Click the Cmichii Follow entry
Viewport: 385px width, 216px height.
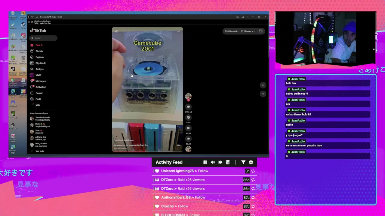[x=205, y=206]
